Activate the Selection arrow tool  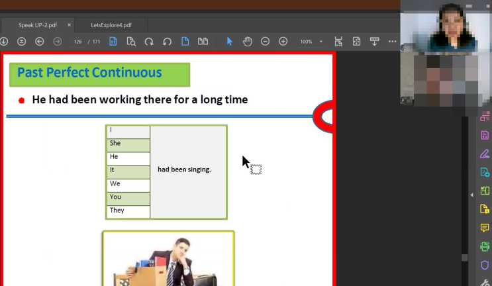pyautogui.click(x=229, y=42)
